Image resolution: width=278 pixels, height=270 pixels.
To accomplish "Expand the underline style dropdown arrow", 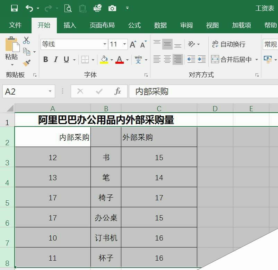I will [74, 60].
